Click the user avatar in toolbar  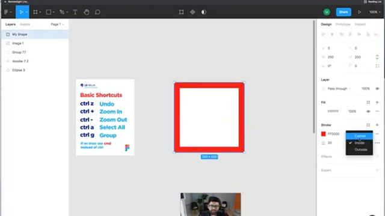tap(327, 12)
